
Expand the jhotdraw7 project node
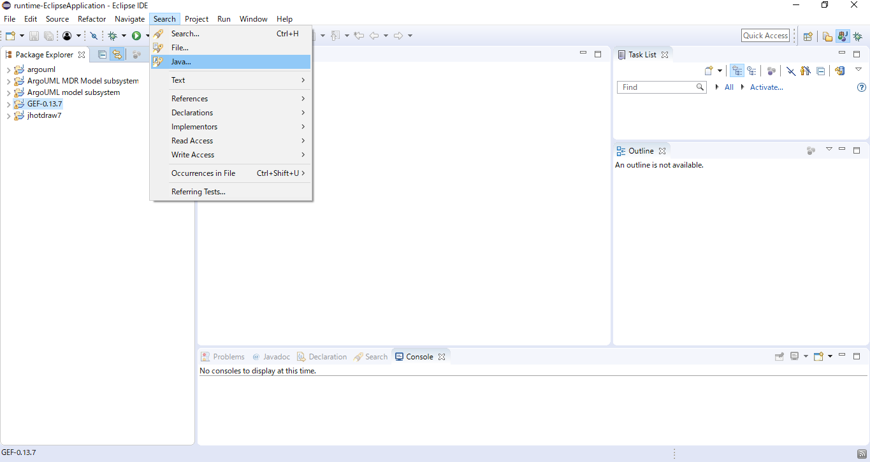[x=8, y=115]
